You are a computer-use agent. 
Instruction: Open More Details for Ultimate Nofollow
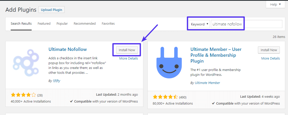(x=128, y=58)
